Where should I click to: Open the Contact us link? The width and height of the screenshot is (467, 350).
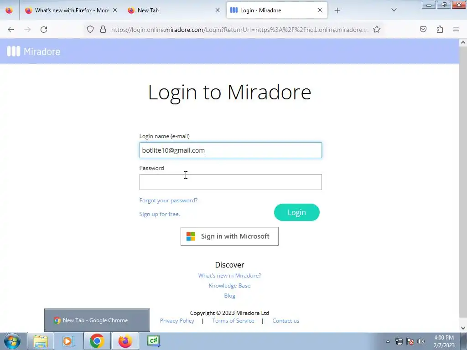coord(285,321)
